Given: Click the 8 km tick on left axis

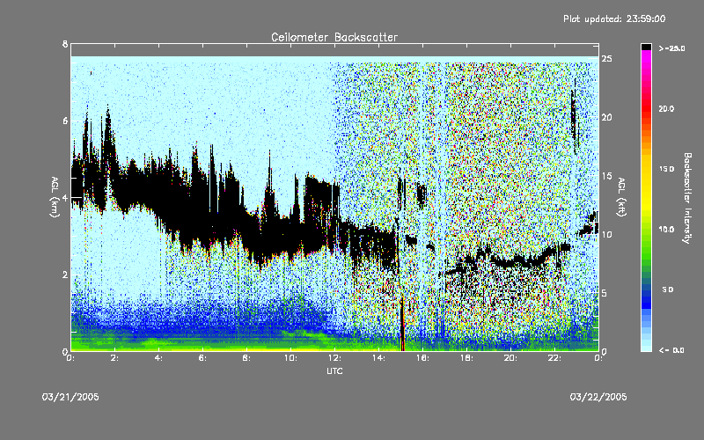Looking at the screenshot, I should [x=65, y=44].
